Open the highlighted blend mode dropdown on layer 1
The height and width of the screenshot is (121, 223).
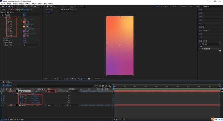51,91
